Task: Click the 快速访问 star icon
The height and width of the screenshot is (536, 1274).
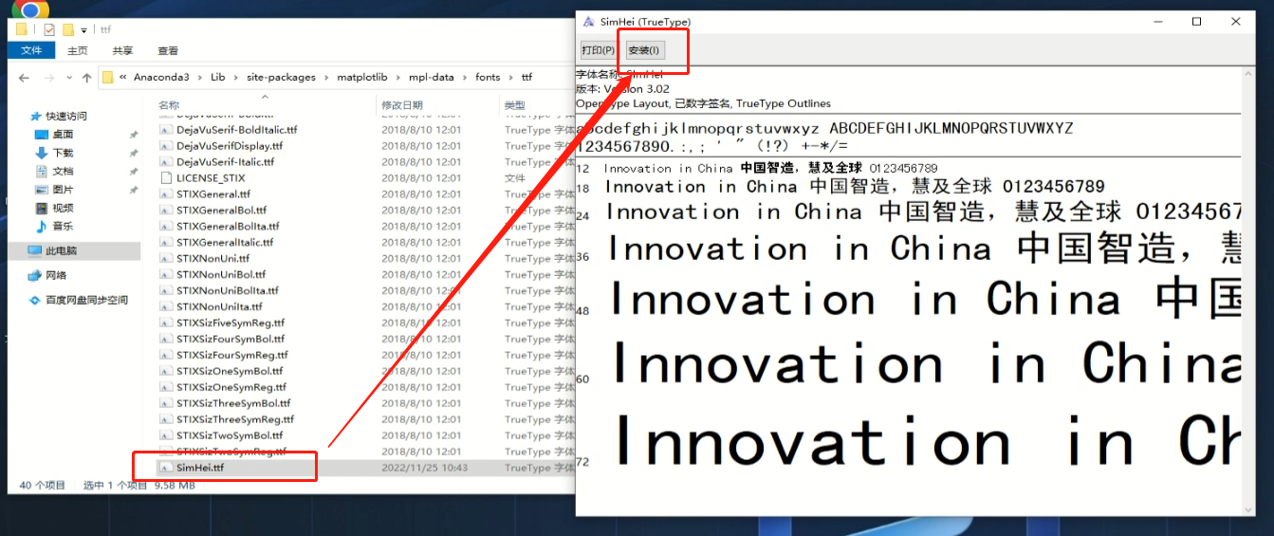Action: [x=36, y=116]
